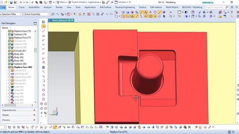Toggle the Replace Face (75) feature checkbox

[9, 31]
